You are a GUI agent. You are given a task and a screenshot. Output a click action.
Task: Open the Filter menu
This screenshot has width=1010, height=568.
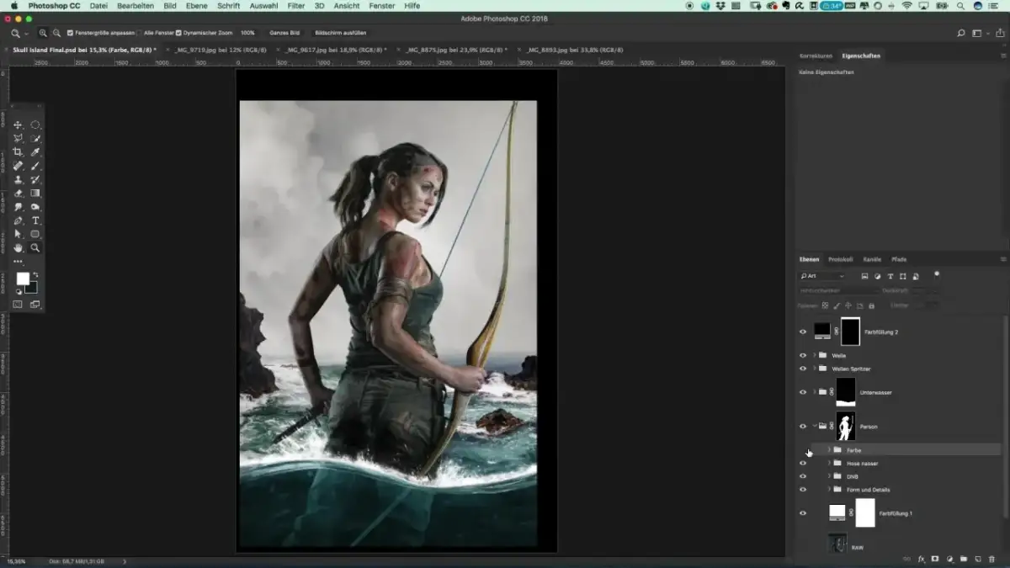[295, 6]
